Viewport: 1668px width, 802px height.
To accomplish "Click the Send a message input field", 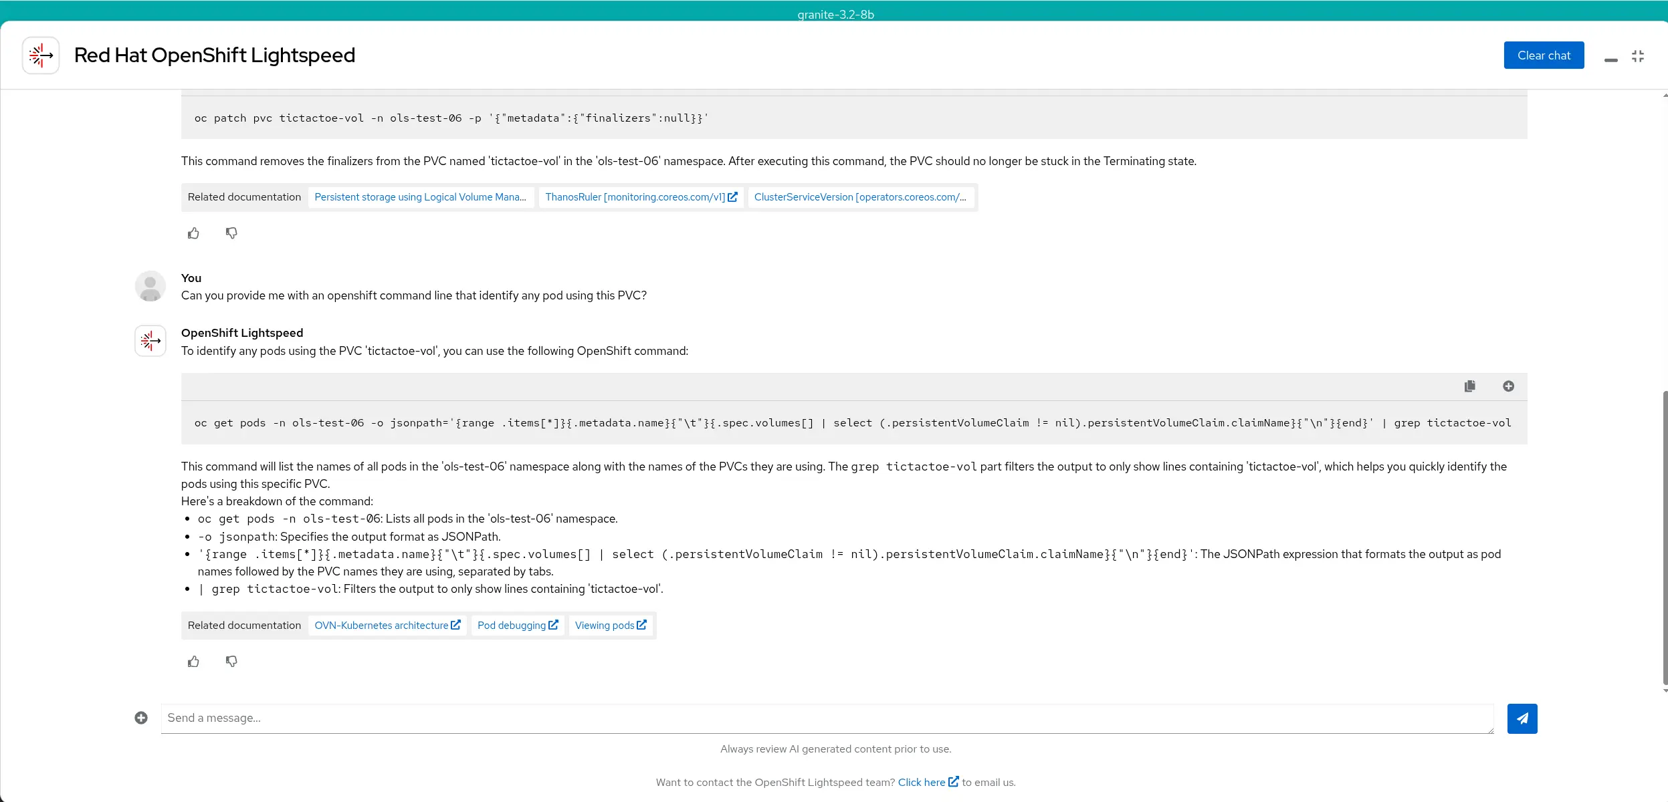I will tap(827, 718).
